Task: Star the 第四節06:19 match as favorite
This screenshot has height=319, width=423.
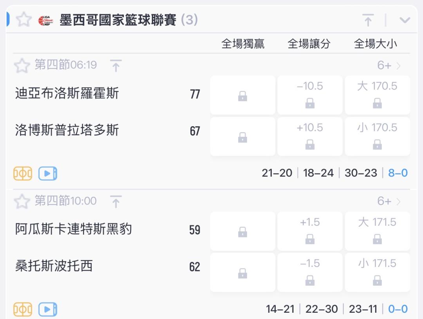Action: [22, 65]
